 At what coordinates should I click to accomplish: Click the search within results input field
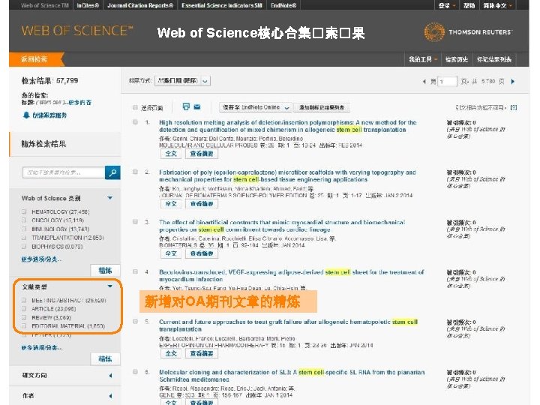coord(63,172)
